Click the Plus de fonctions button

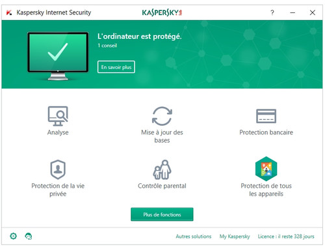162,214
